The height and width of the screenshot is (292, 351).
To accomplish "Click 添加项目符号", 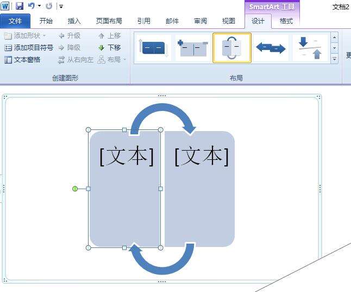I will pyautogui.click(x=29, y=48).
